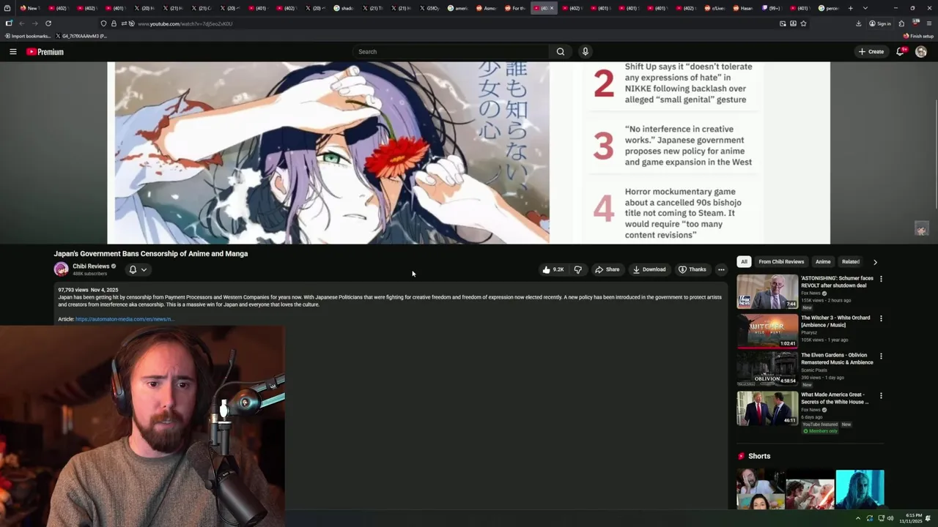Dislike the video with thumbs down
Screen dimensions: 938x527
(578, 269)
